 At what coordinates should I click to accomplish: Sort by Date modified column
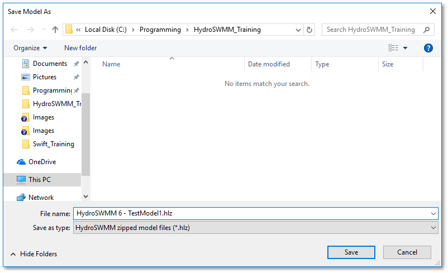(269, 64)
